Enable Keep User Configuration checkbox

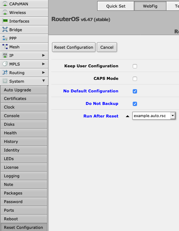tap(135, 66)
